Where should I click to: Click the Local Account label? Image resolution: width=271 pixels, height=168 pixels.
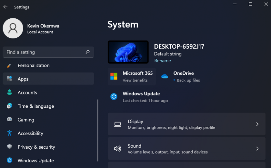40,32
